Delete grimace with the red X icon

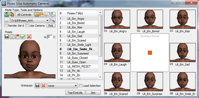(43, 86)
